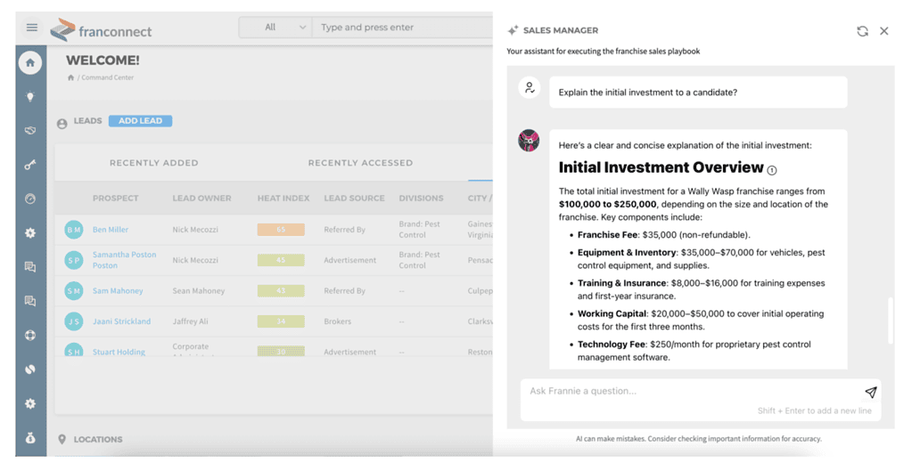Click the Locations section heading
This screenshot has height=463, width=912.
coord(98,439)
